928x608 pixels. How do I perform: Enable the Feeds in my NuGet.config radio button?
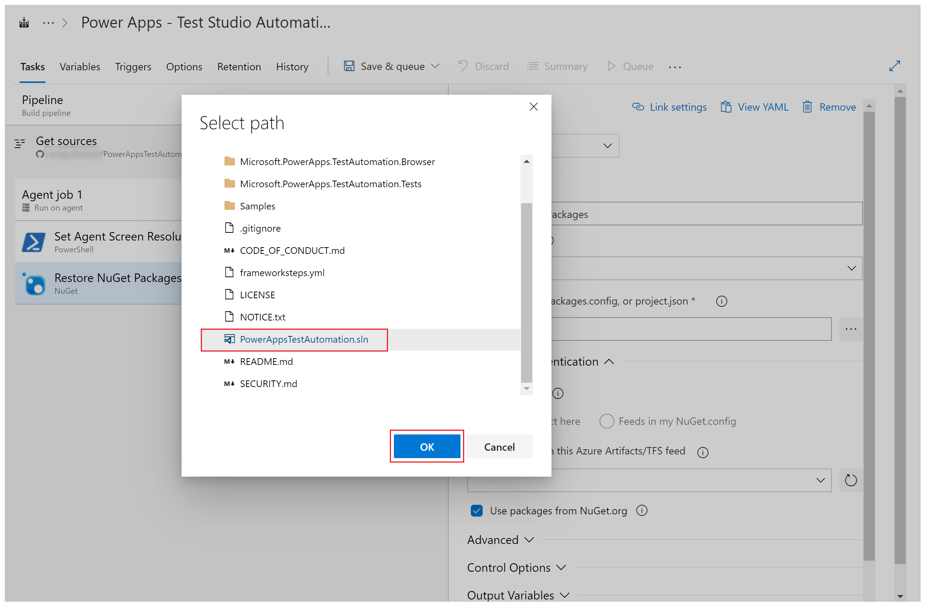pos(605,421)
